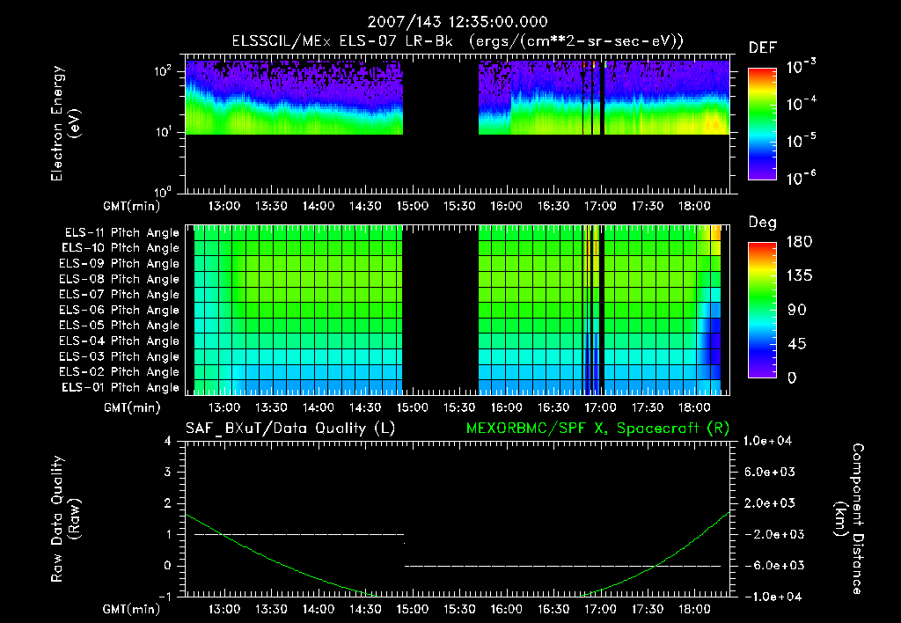Screen dimensions: 901x623
Task: Select the ELS-04 Pitch Angle row label
Action: tap(119, 341)
